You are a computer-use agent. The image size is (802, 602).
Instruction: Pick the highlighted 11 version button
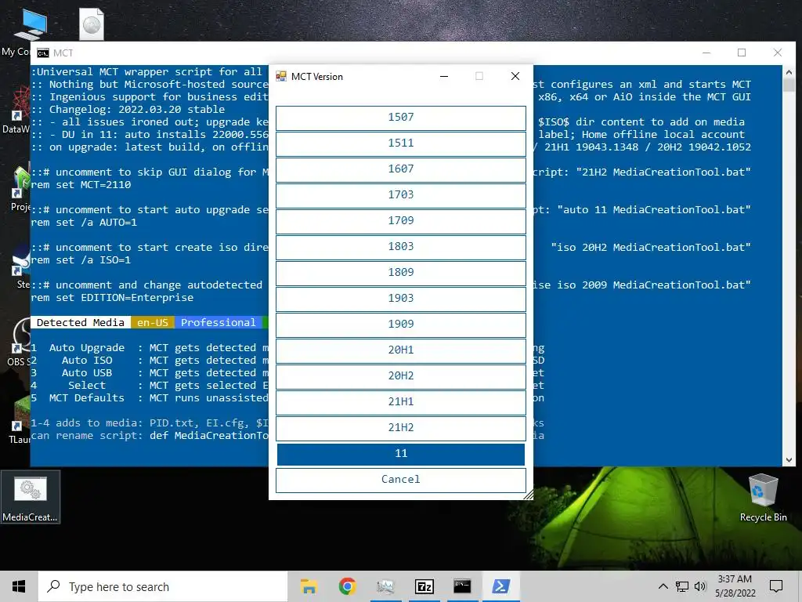click(x=400, y=454)
